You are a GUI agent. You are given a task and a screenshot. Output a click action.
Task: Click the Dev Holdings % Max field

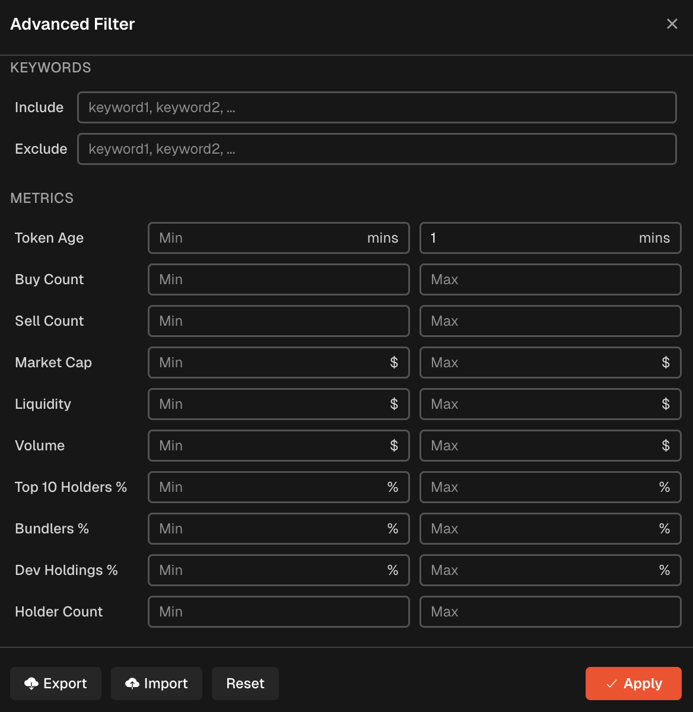tap(551, 570)
